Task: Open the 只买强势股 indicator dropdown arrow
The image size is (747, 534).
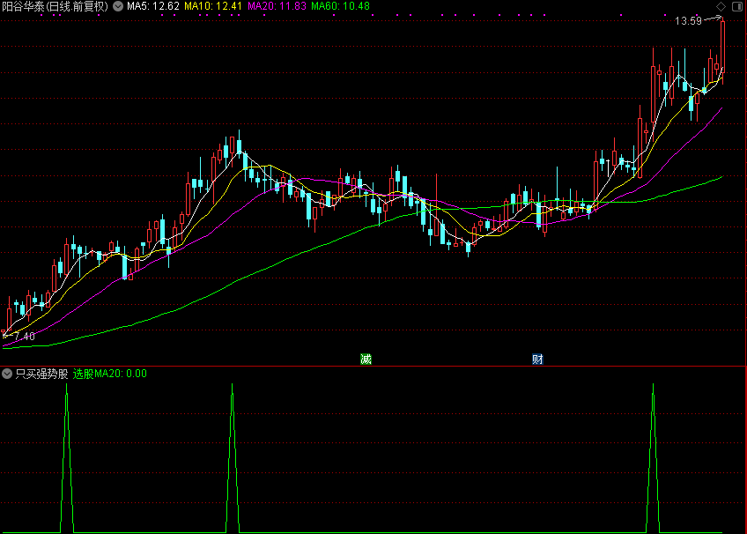Action: click(x=7, y=374)
